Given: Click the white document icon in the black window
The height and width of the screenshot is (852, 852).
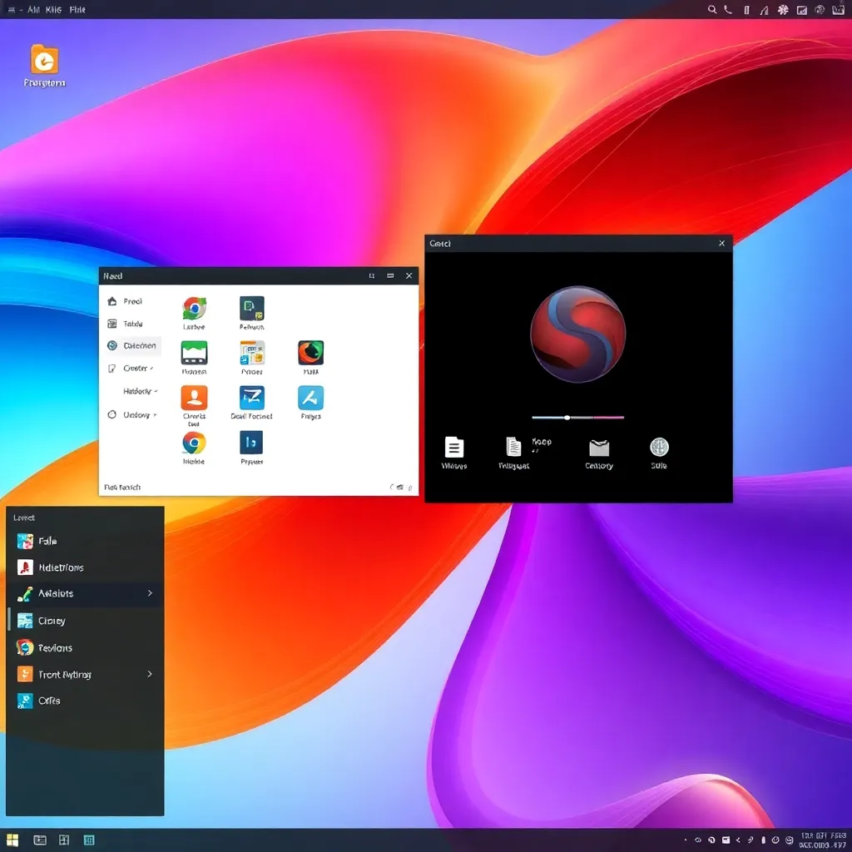Looking at the screenshot, I should 453,447.
